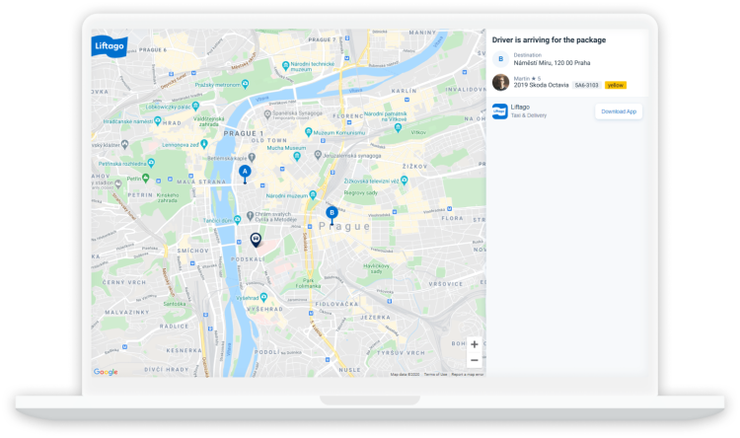Click the Google logo on the map
This screenshot has width=740, height=438.
(106, 372)
